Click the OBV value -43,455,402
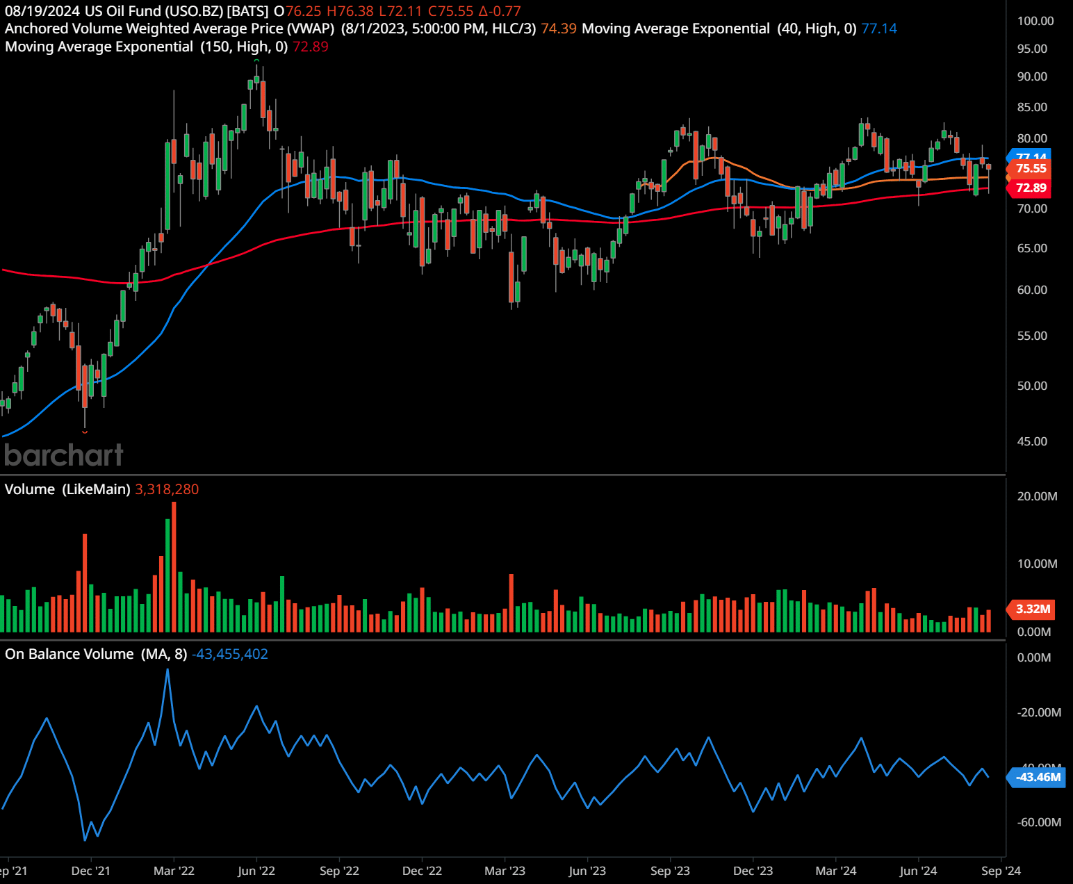This screenshot has width=1073, height=884. click(230, 654)
